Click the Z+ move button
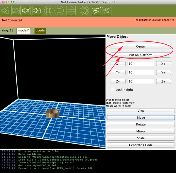This screenshot has height=173, width=176. pos(163,81)
